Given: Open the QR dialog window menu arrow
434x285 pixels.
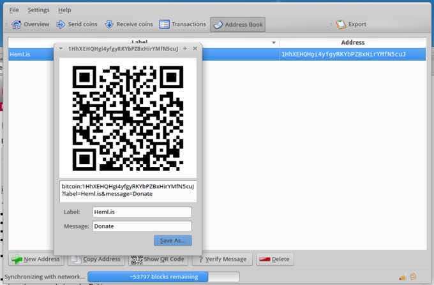Looking at the screenshot, I should pos(60,48).
